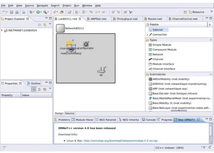Image resolution: width=214 pixels, height=153 pixels.
Task: Open the Navigate menu
Action: click(x=42, y=6)
